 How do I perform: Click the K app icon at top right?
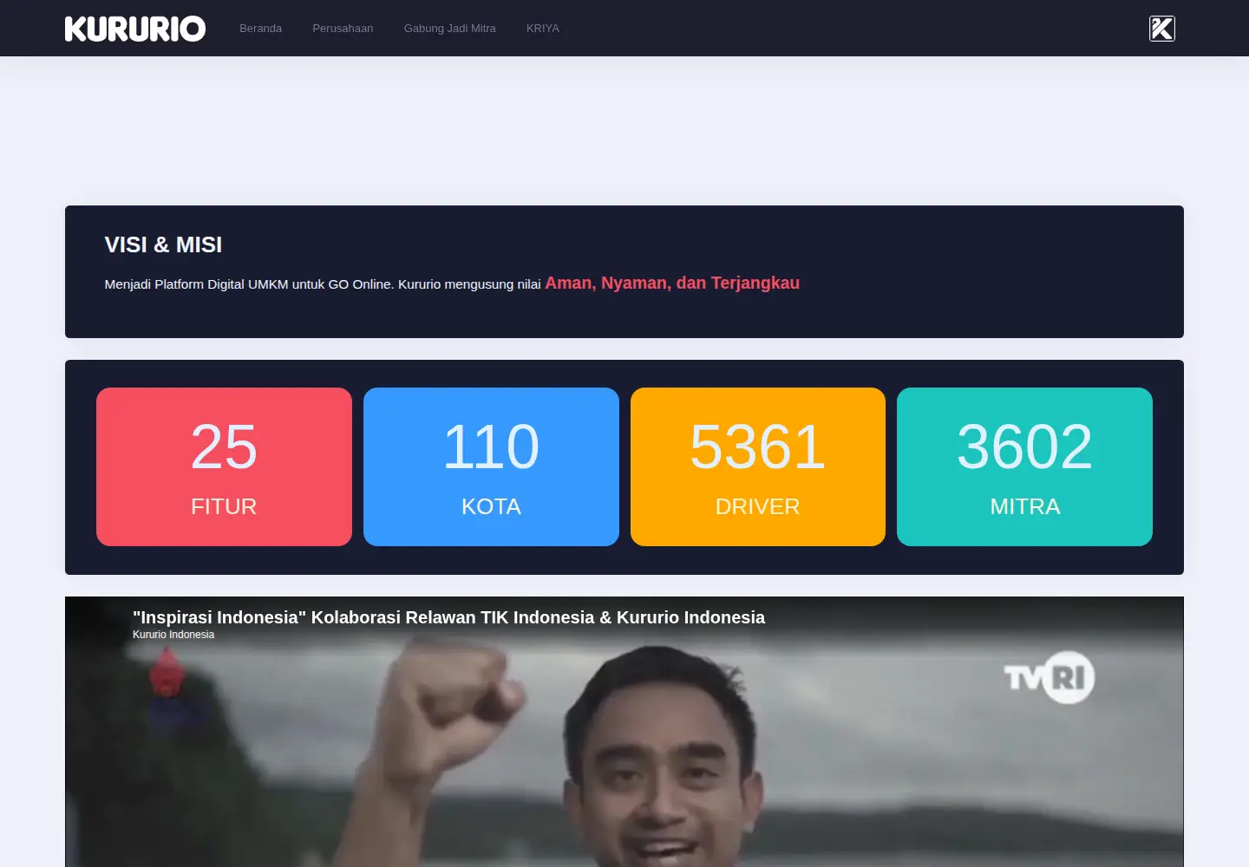(x=1162, y=29)
